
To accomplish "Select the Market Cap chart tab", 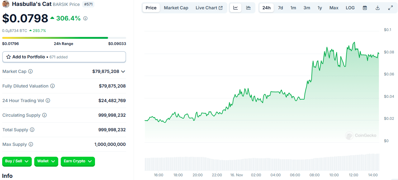I will click(x=176, y=8).
